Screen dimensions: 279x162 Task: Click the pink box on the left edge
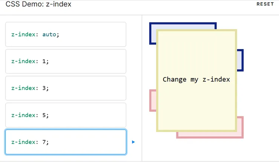point(152,100)
